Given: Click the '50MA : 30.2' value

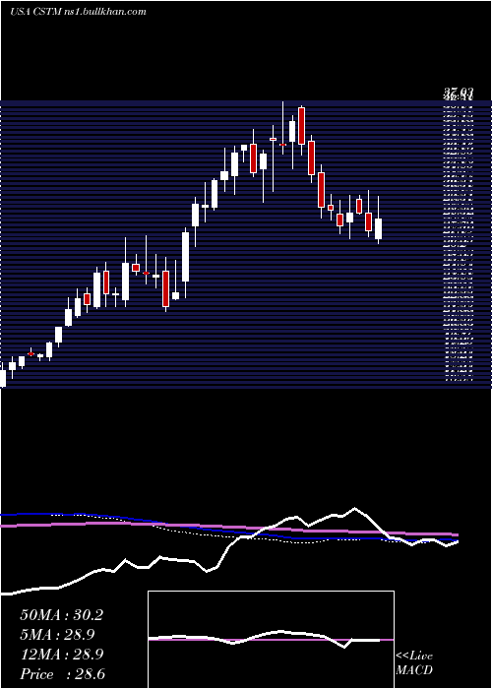Looking at the screenshot, I should (x=61, y=615).
